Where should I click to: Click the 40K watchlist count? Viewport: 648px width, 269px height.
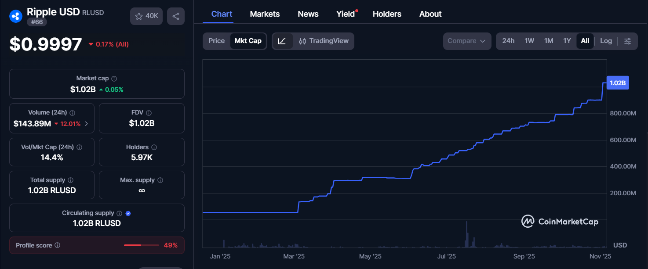(x=152, y=16)
